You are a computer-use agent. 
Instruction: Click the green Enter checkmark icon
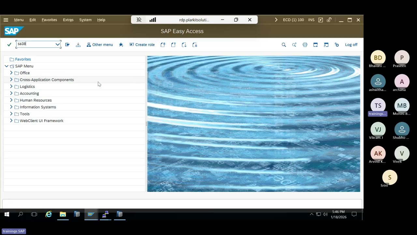pyautogui.click(x=9, y=45)
